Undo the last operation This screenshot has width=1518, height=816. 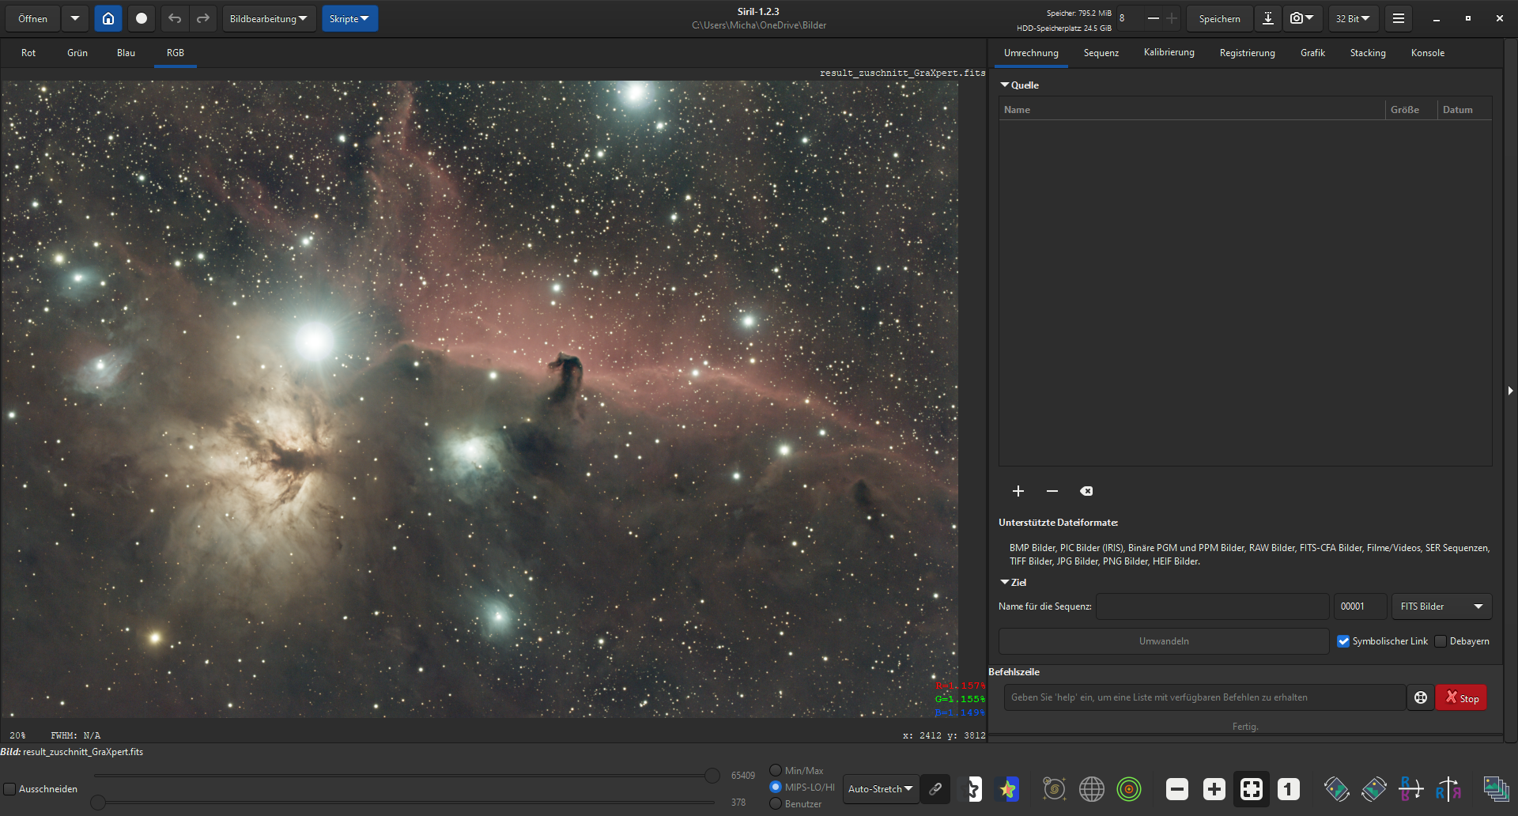(x=175, y=18)
